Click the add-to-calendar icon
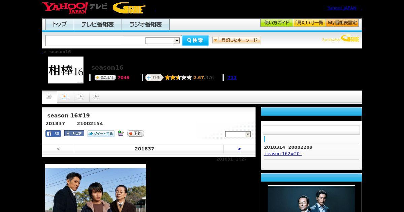Viewport: 404px width, 212px height. 121,134
